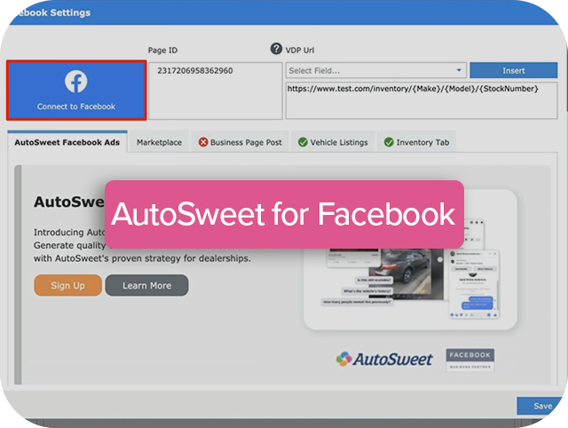Viewport: 568px width, 428px height.
Task: Switch to AutoSweet Facebook Ads tab
Action: (x=67, y=142)
